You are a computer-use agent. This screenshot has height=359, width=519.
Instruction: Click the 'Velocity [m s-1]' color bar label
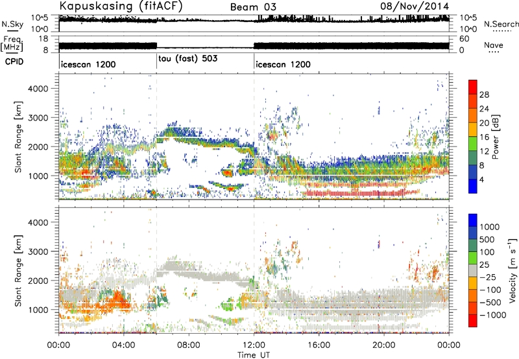(x=513, y=271)
